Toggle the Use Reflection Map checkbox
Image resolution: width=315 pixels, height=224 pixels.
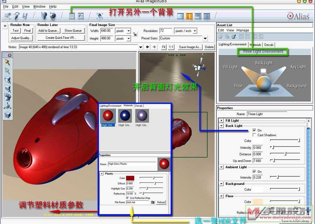coord(127,198)
